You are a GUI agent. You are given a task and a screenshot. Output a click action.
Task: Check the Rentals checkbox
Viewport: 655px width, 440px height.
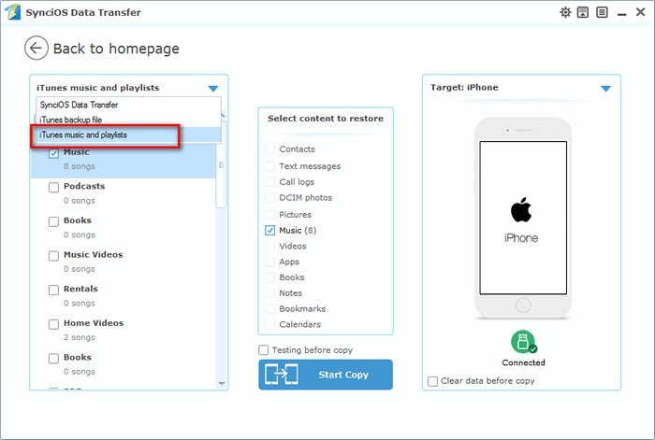point(53,290)
